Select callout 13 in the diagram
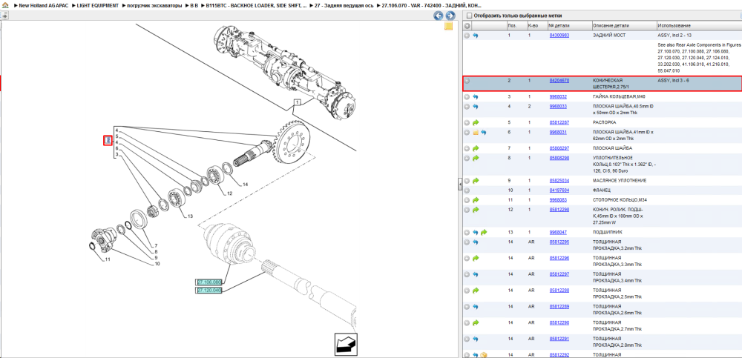Image resolution: width=742 pixels, height=358 pixels. click(190, 216)
